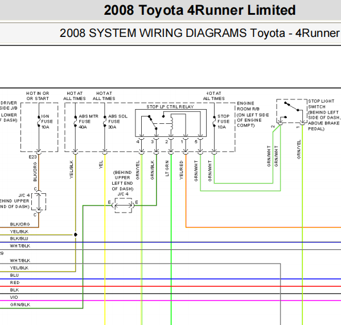341x325 pixels.
Task: Click the 'ENGINE ROOM R/B' label
Action: (x=248, y=106)
